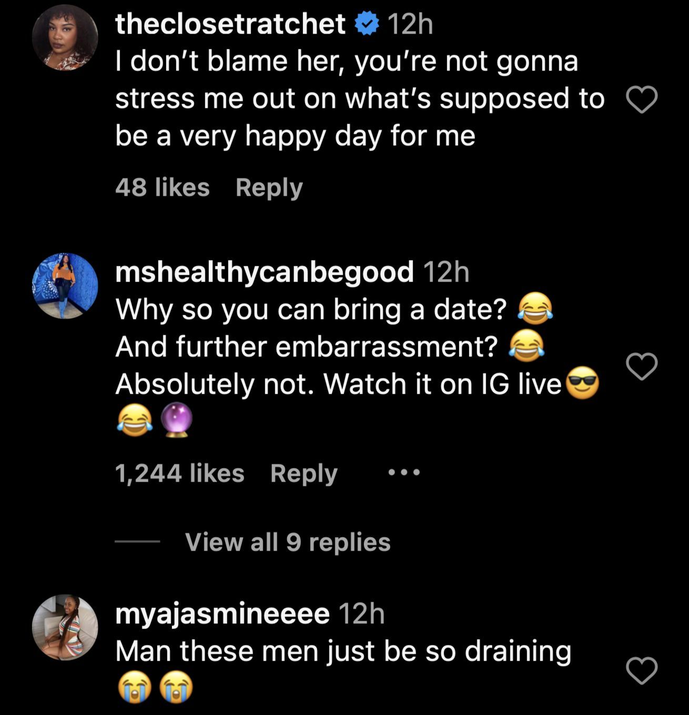Reply to theclosetratchet's comment
This screenshot has height=715, width=689.
269,187
